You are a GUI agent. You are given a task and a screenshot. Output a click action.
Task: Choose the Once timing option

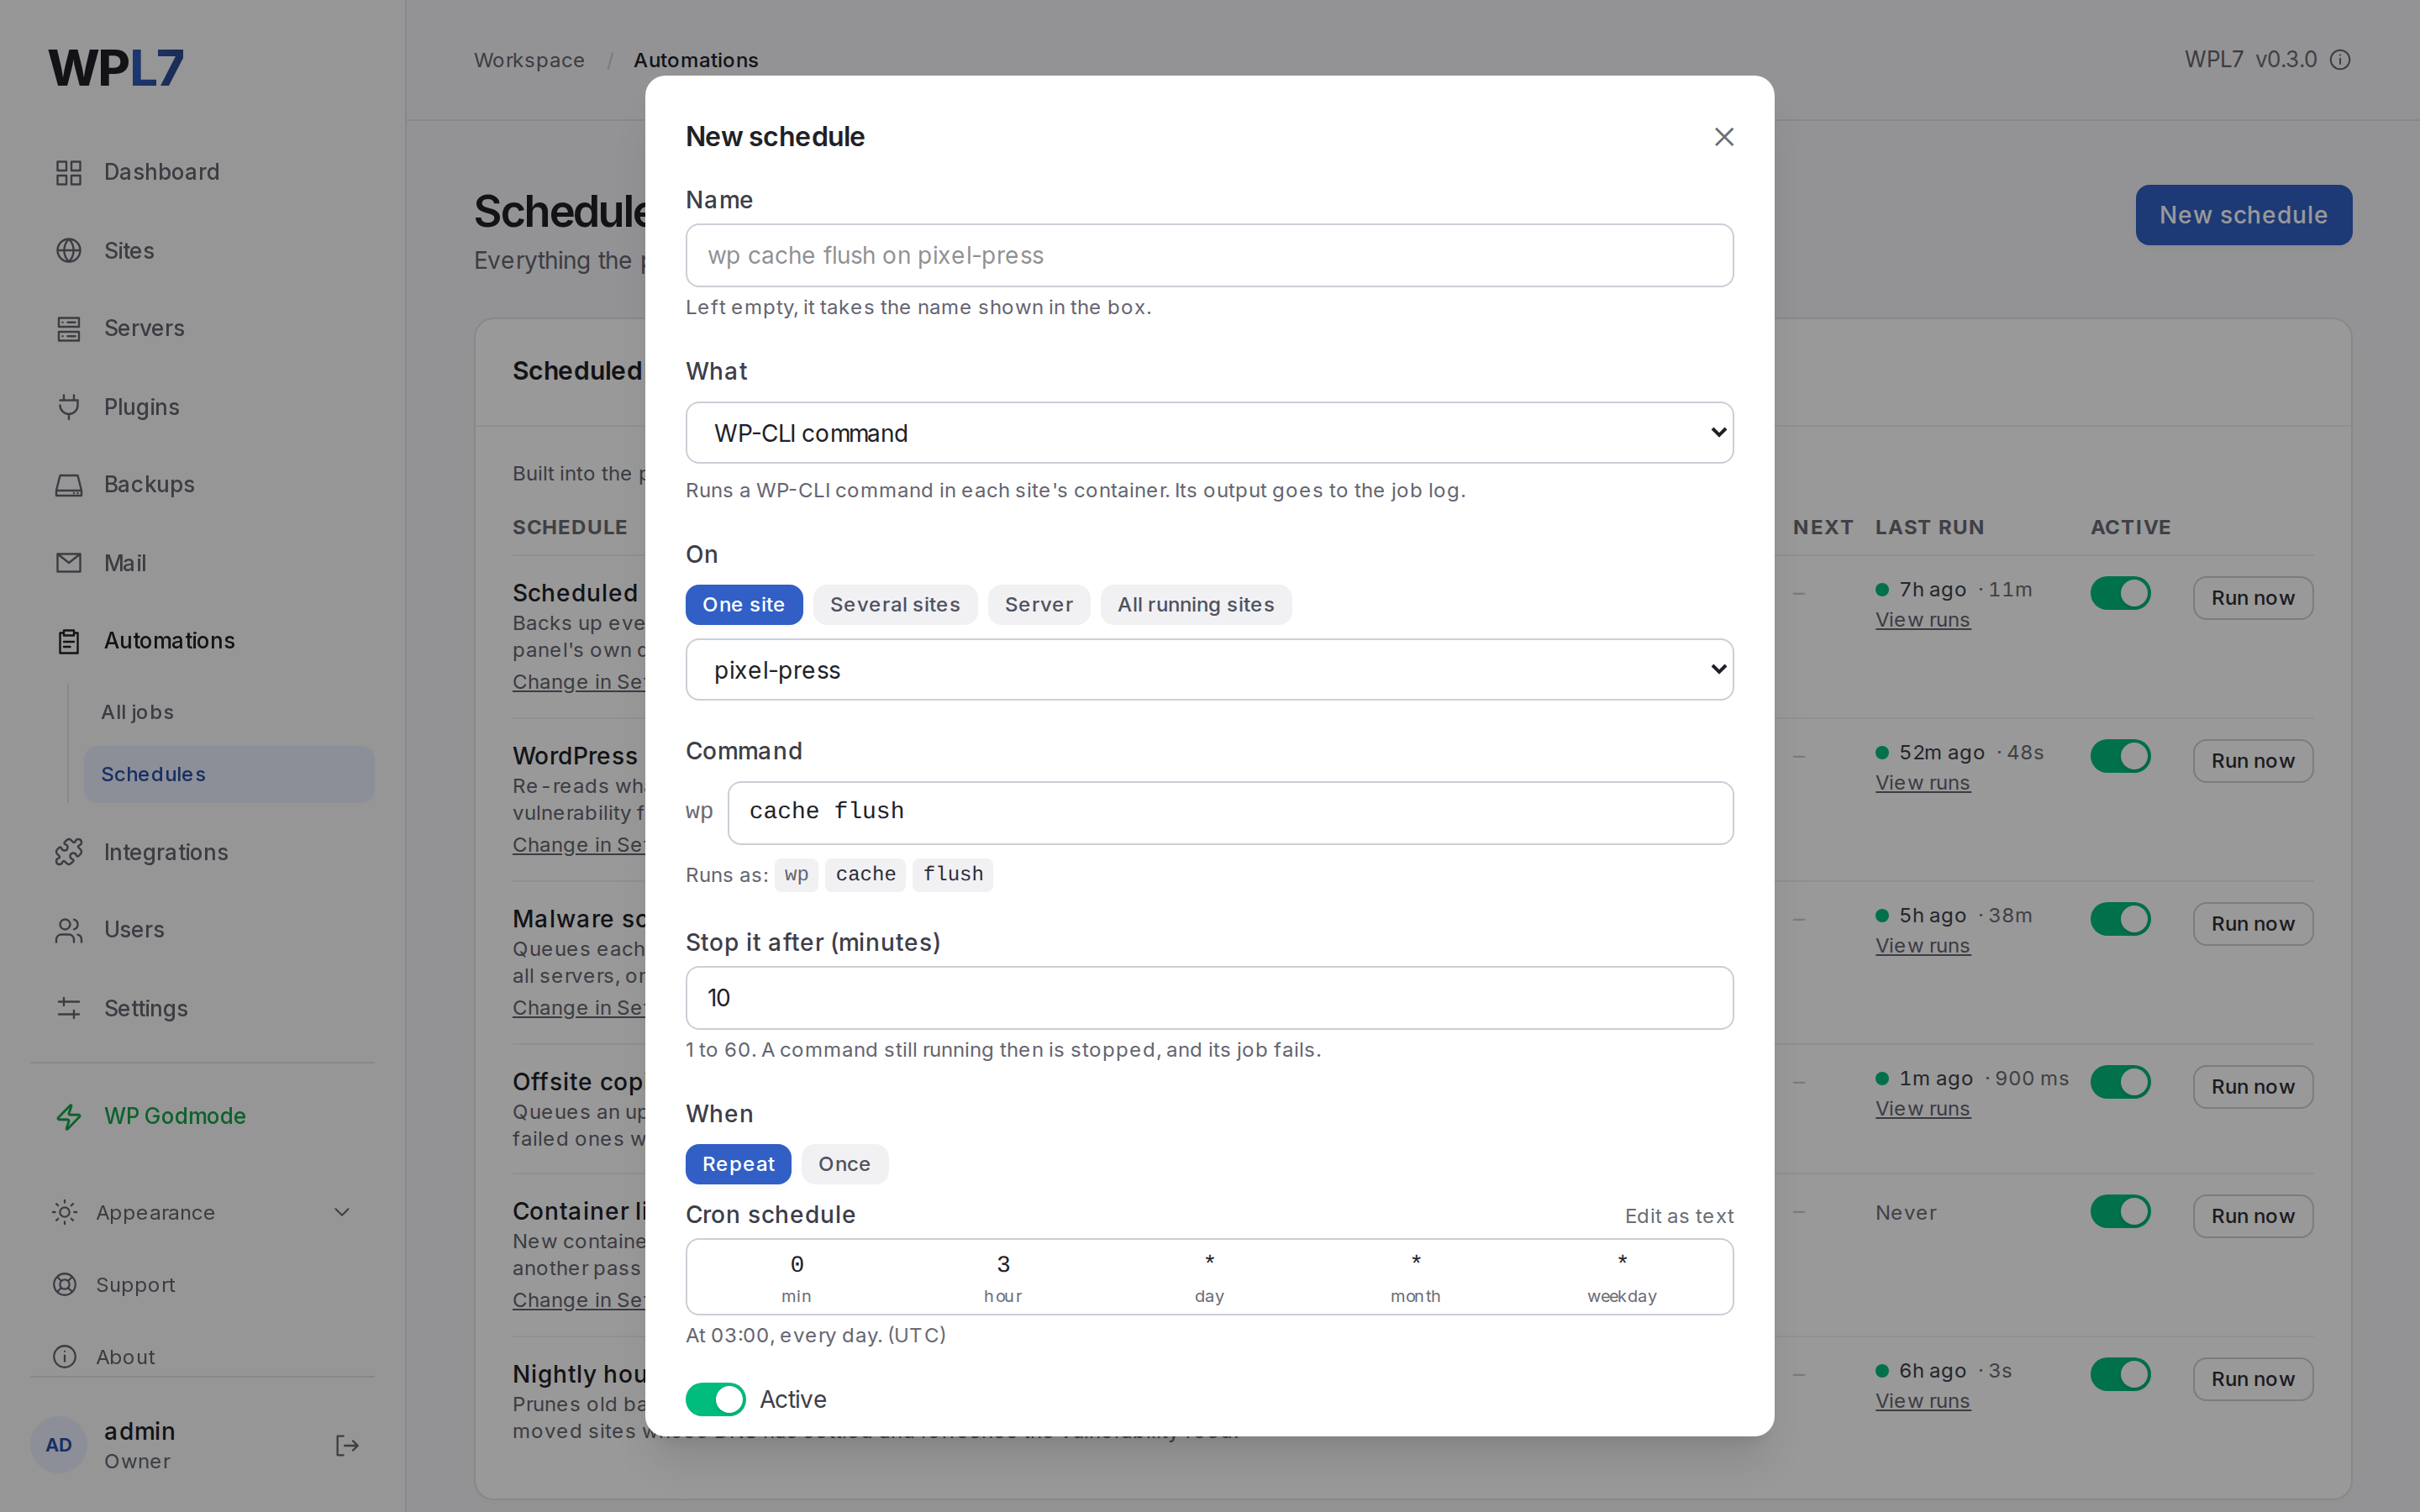point(844,1164)
